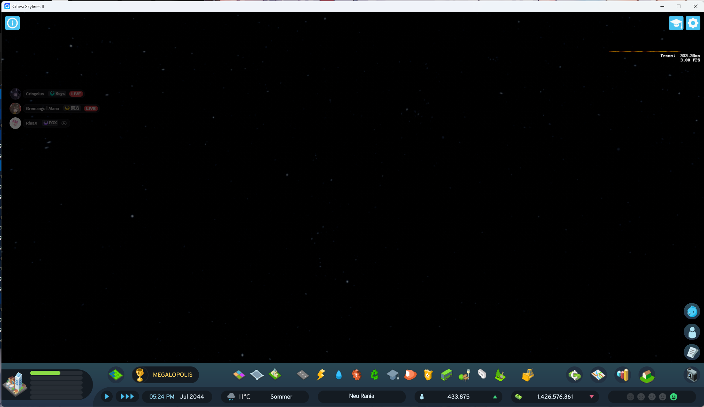Viewport: 704px width, 407px height.
Task: Open the population panel showing 433.875
Action: pos(458,396)
